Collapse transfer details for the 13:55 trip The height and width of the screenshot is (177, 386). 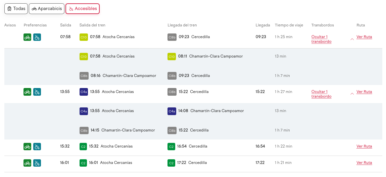[x=321, y=94]
